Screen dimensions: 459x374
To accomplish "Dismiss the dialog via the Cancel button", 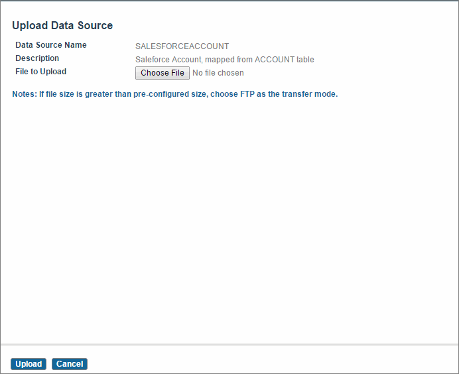I will click(x=70, y=364).
